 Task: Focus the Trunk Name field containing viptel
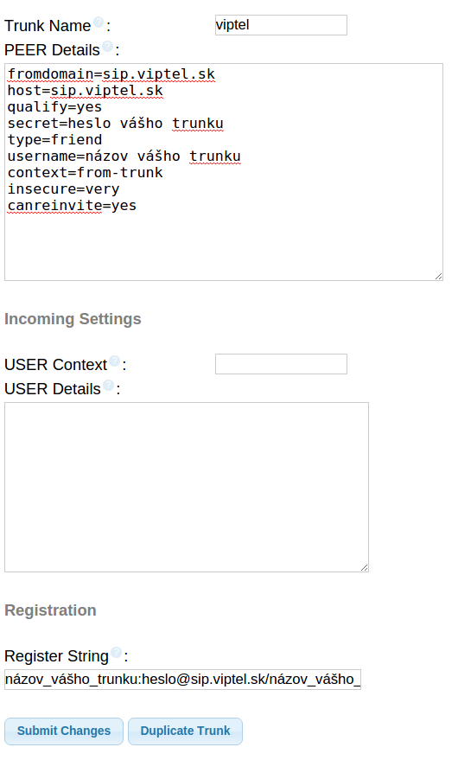[281, 25]
